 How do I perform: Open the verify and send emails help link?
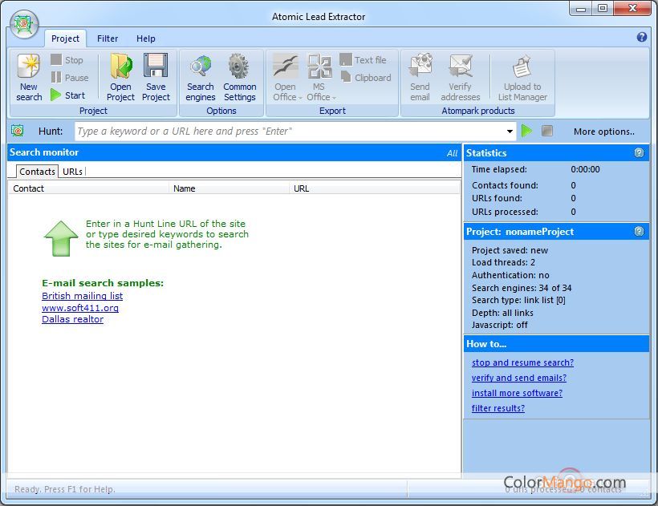pos(519,378)
